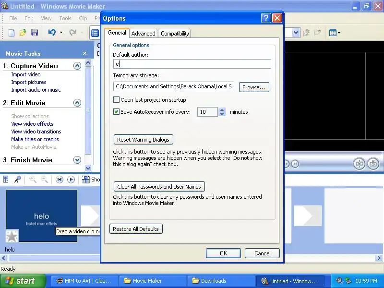Click the Zoom Timeline Out magnifier

(44, 180)
